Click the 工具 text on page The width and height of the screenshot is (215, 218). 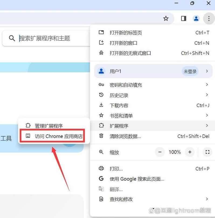point(6,138)
